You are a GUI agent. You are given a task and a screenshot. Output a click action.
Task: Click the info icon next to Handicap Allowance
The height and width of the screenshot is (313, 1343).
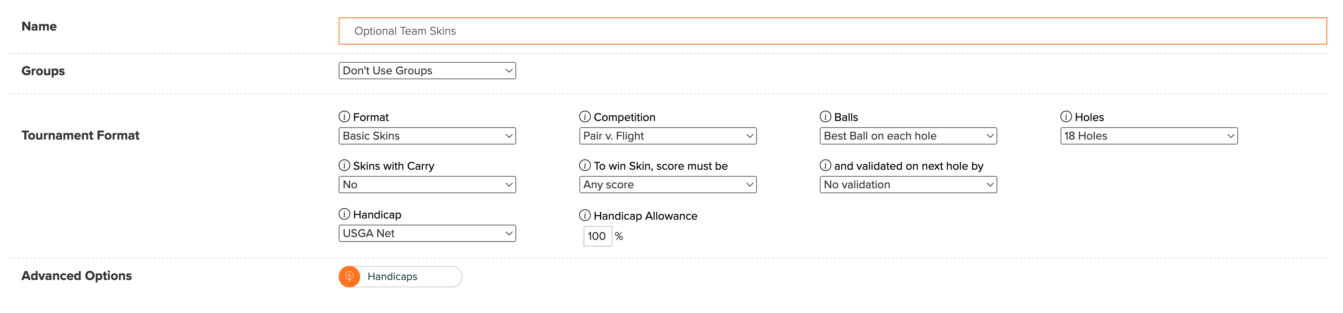(585, 216)
